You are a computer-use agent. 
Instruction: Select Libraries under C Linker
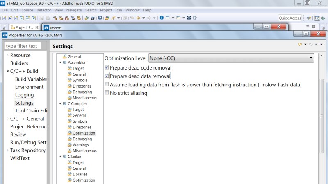77,174
